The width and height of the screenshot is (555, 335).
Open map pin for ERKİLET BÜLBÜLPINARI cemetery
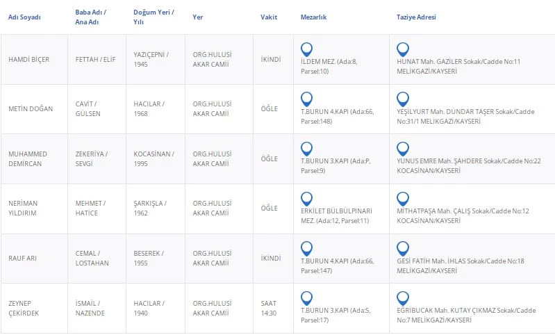pyautogui.click(x=306, y=198)
